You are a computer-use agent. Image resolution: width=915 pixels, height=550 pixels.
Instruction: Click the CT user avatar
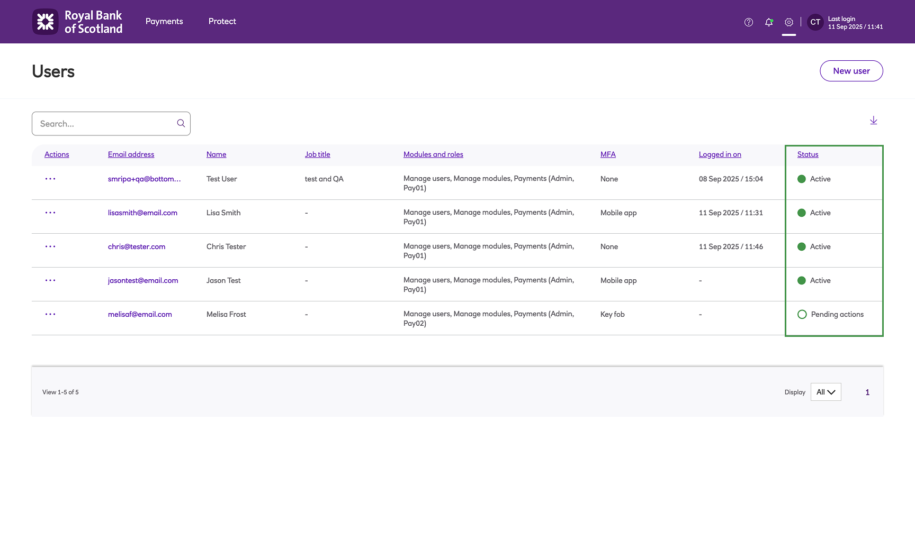[x=815, y=22]
